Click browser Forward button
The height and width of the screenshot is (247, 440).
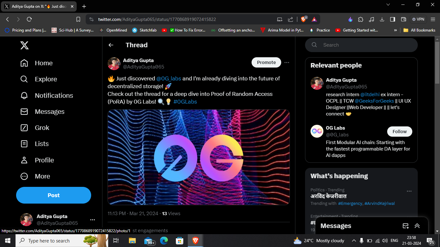click(x=18, y=19)
